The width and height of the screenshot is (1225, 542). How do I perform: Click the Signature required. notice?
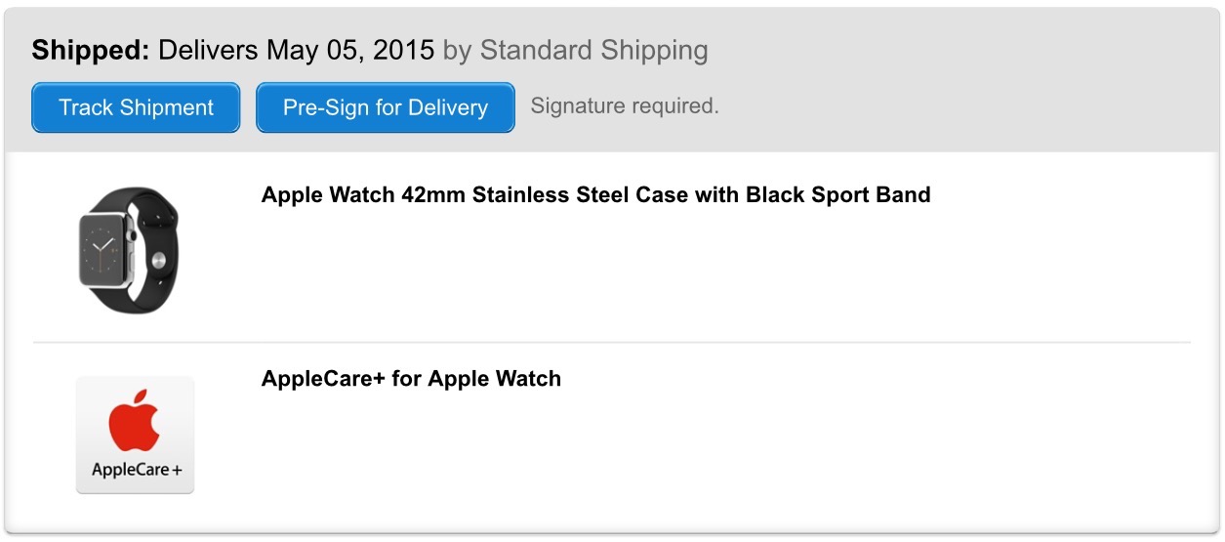pos(625,106)
